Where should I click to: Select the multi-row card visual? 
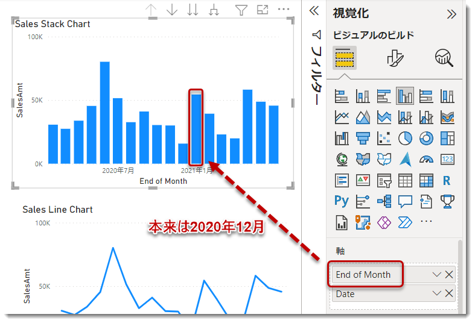pyautogui.click(x=342, y=181)
